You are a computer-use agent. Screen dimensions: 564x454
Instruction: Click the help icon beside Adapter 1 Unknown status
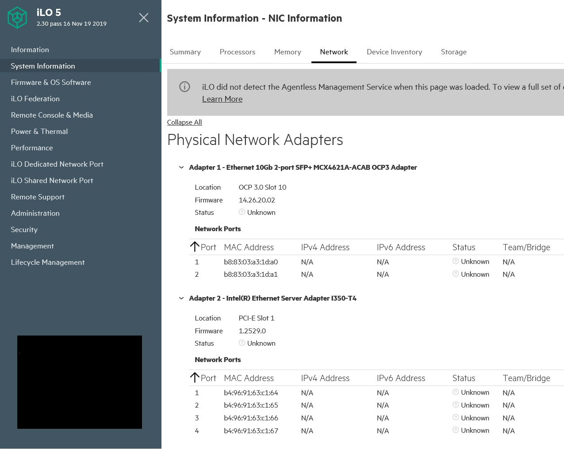242,212
